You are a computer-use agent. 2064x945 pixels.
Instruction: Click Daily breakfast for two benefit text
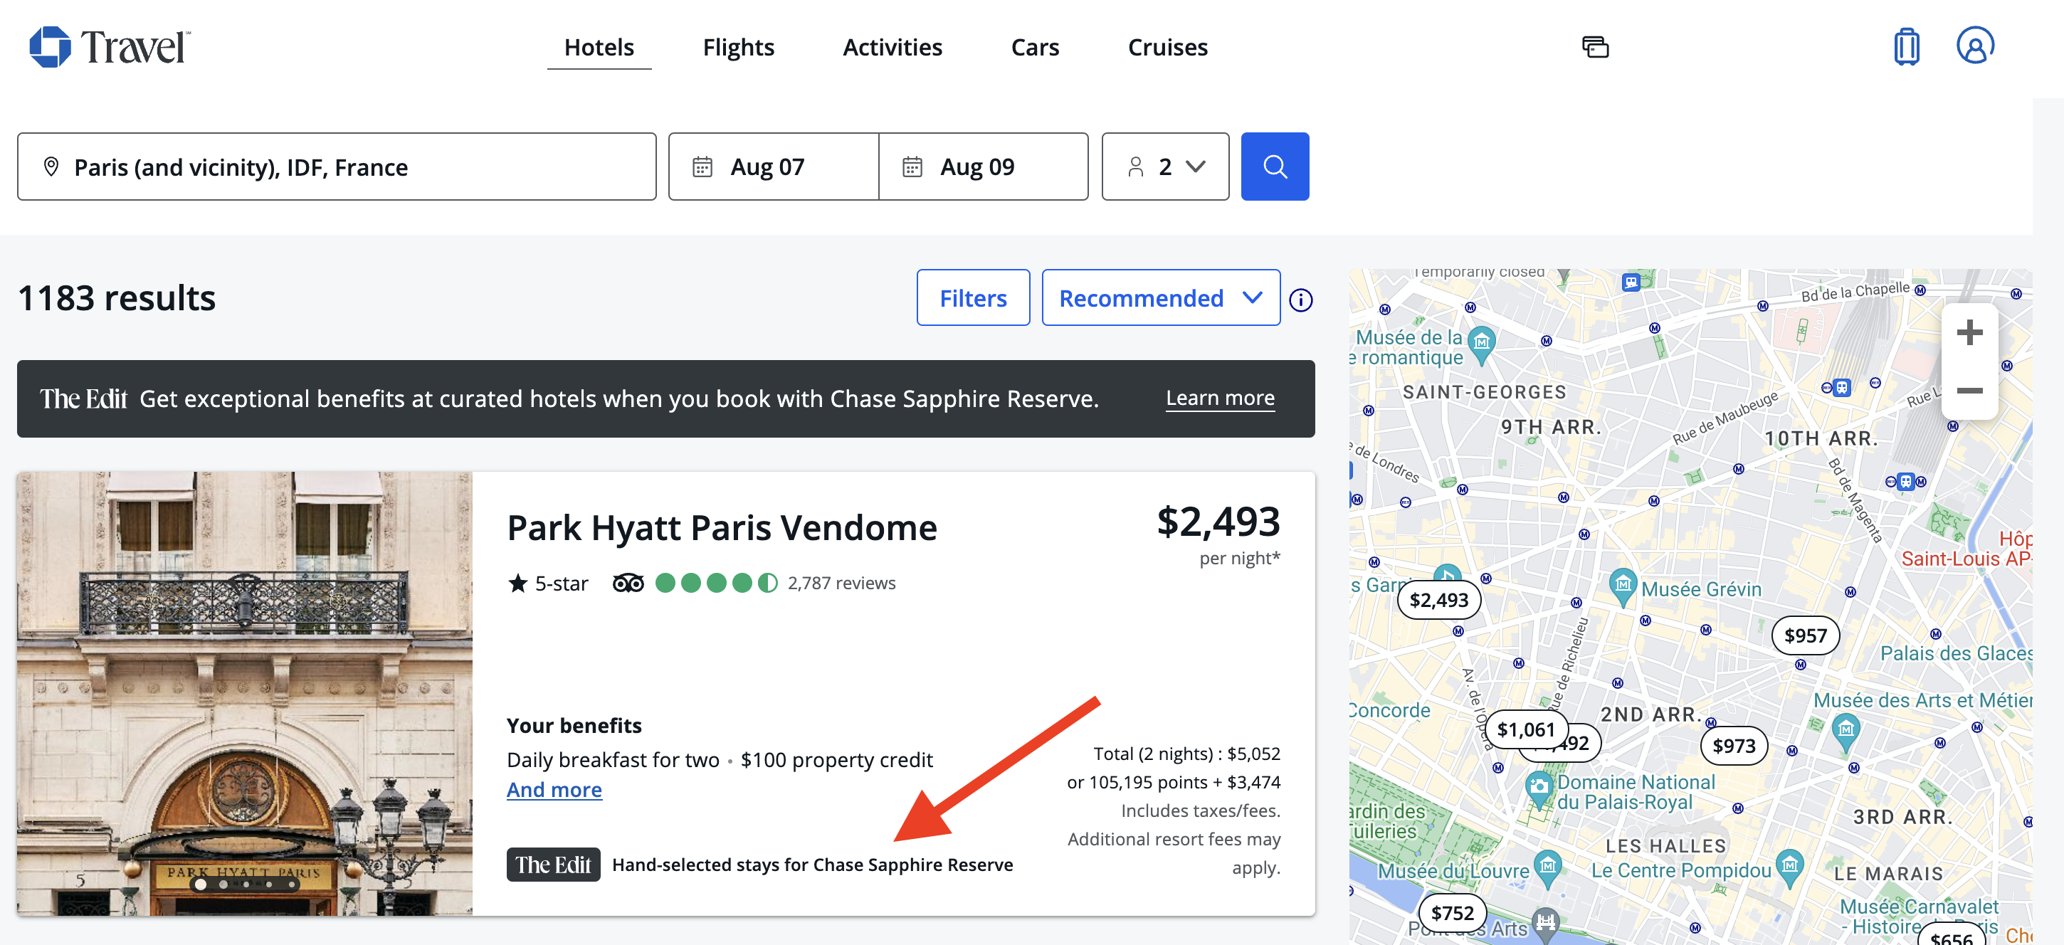(613, 759)
